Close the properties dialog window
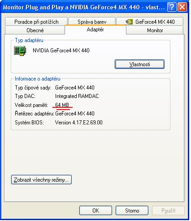Image resolution: width=191 pixels, height=221 pixels. click(x=182, y=7)
